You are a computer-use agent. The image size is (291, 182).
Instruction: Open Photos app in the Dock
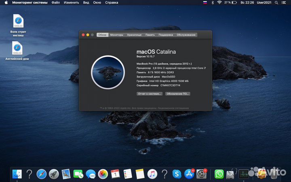click(103, 174)
